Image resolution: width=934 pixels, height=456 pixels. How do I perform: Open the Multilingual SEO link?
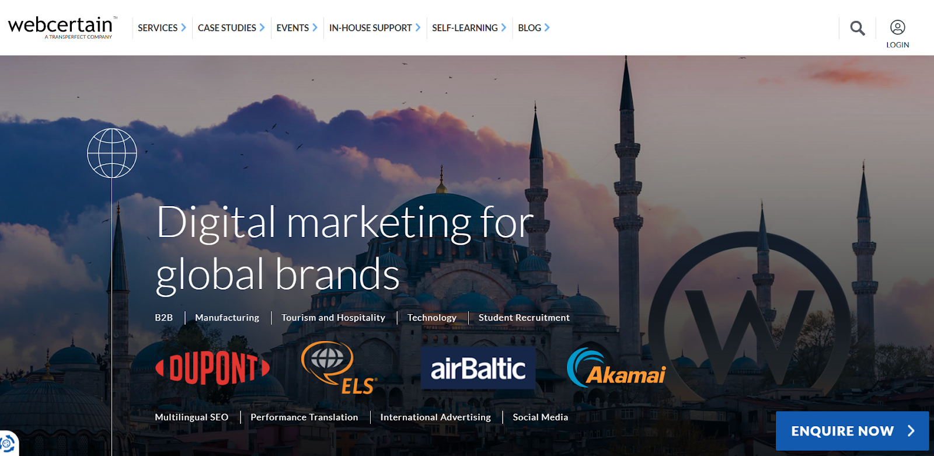(x=191, y=417)
